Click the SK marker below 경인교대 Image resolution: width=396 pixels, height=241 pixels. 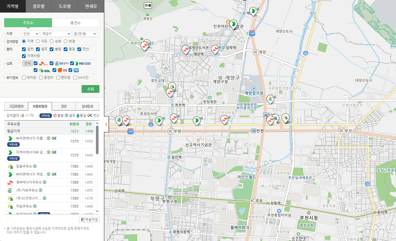(x=170, y=93)
